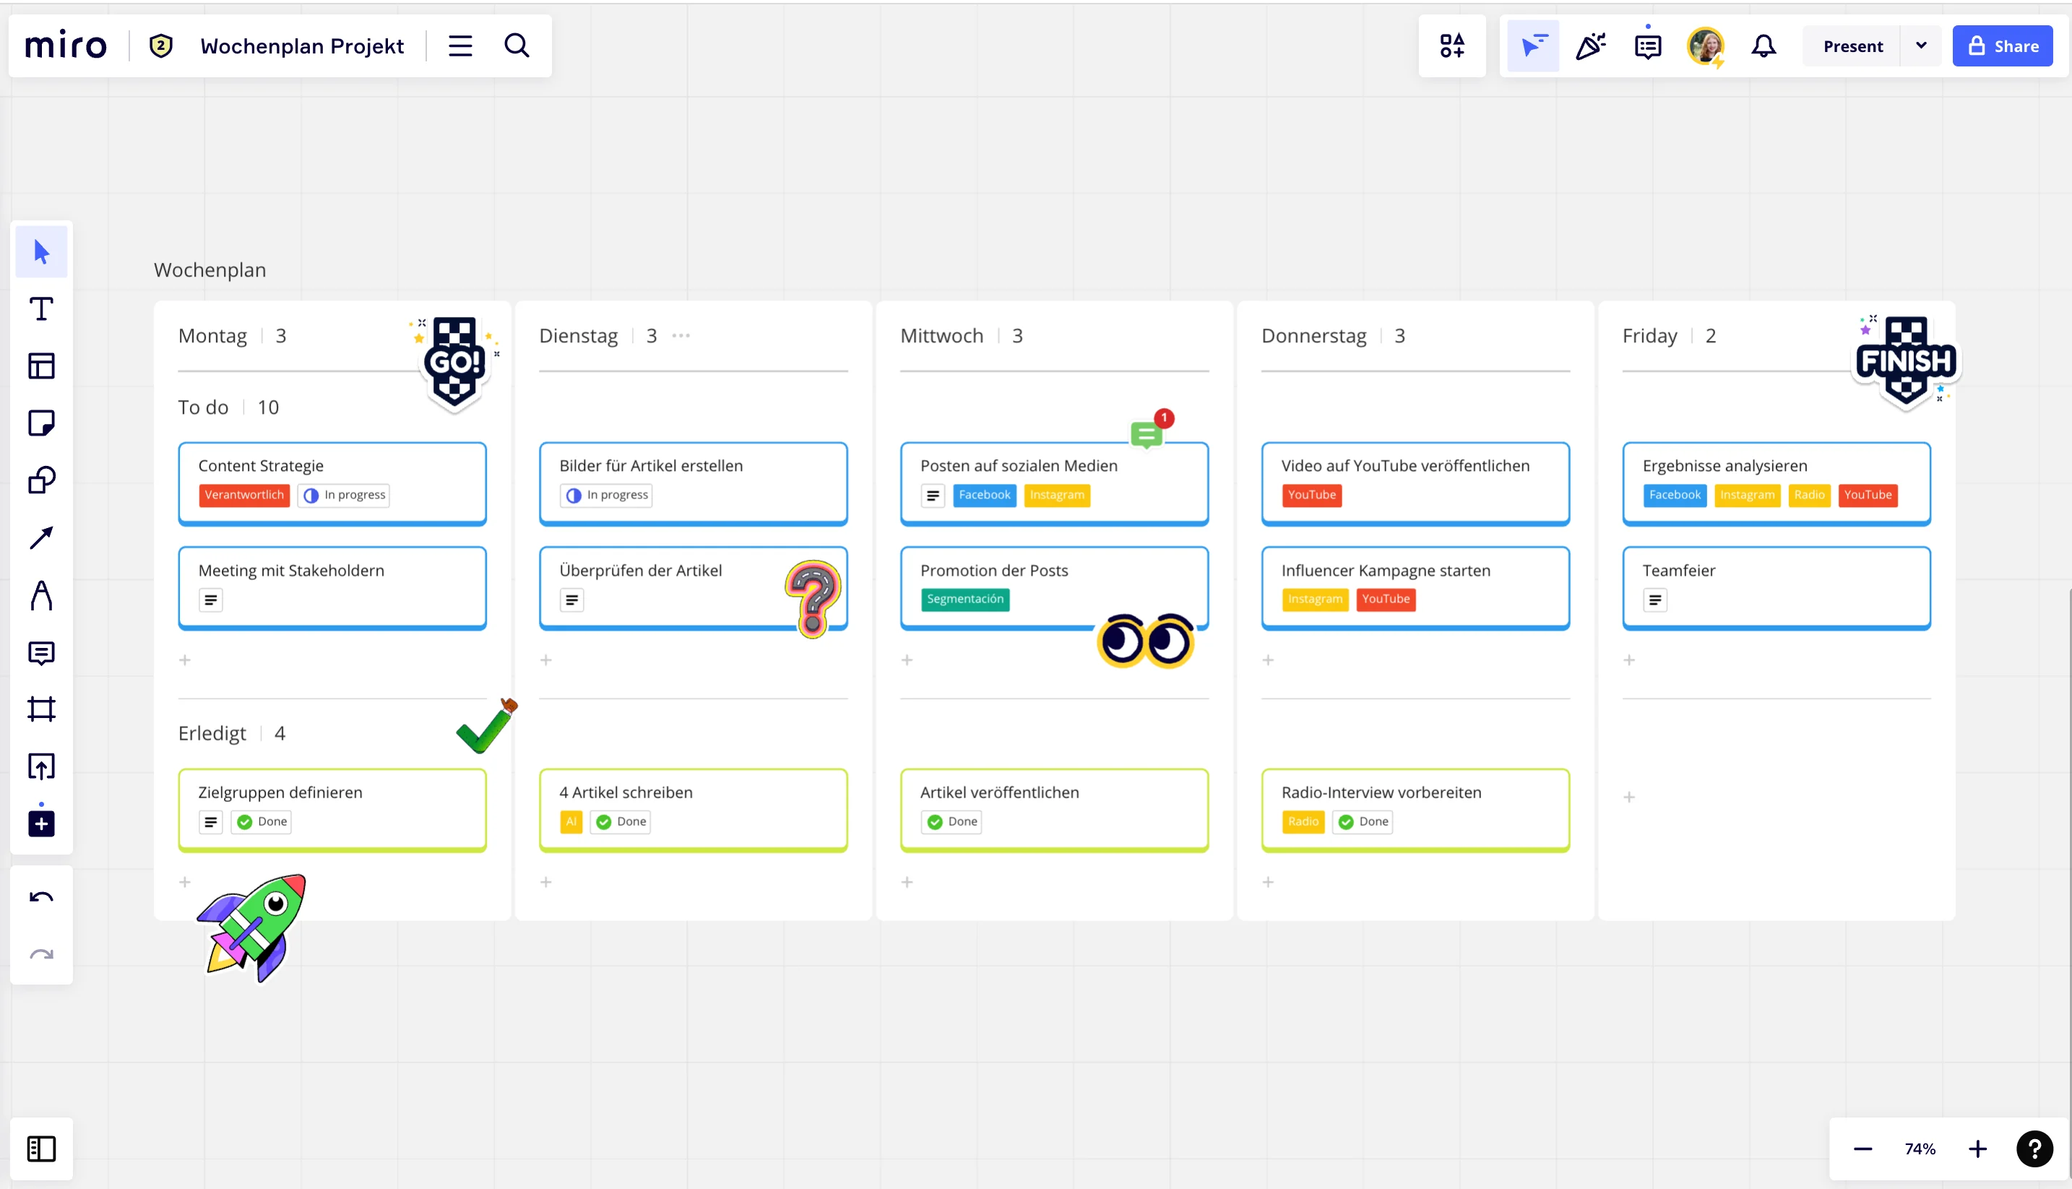Viewport: 2072px width, 1189px height.
Task: Select the Connection line arrow tool
Action: [41, 537]
